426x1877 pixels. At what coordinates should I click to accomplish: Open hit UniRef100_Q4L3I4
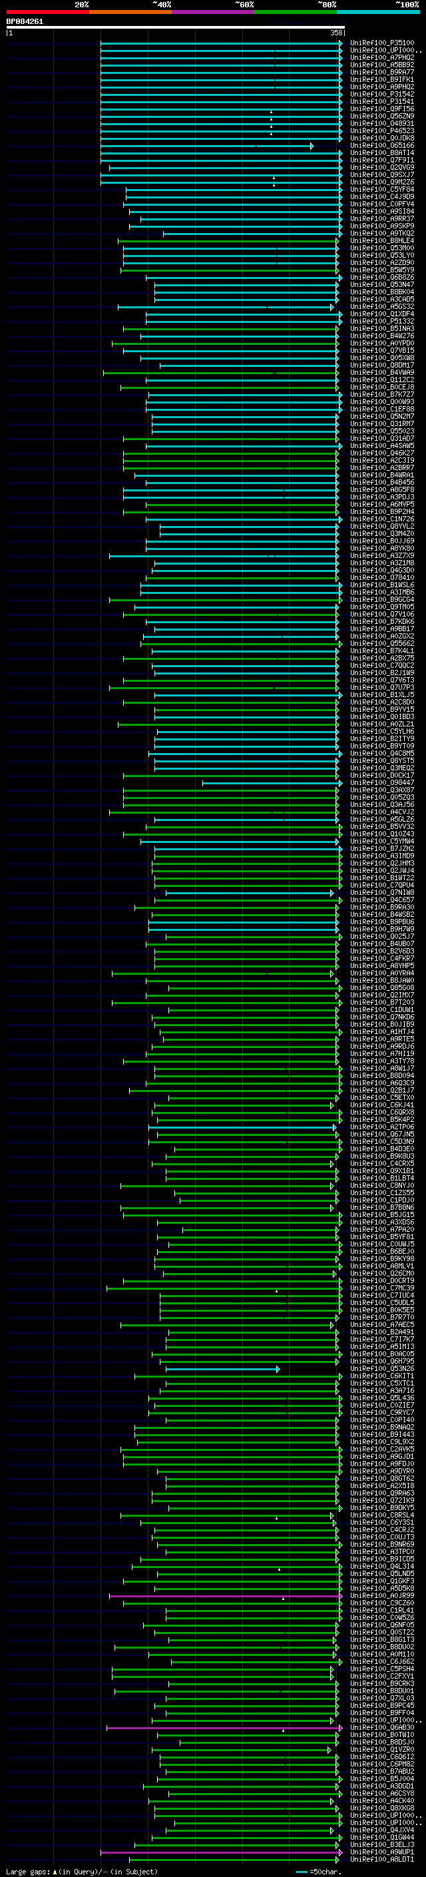pos(382,1567)
